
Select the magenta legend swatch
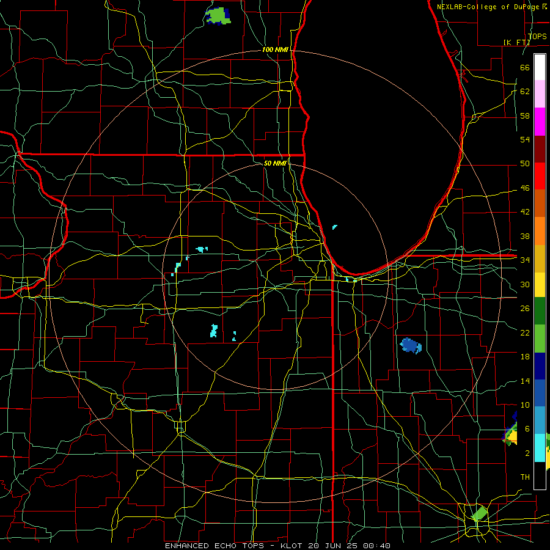[540, 122]
